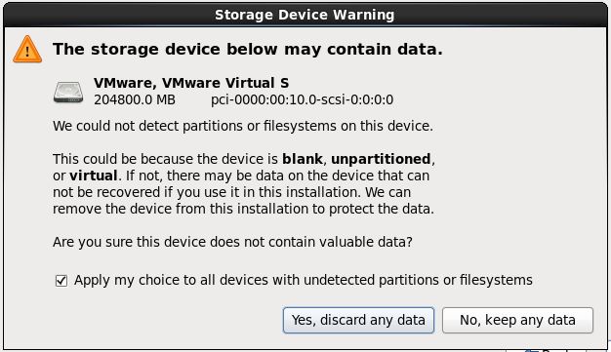Image resolution: width=611 pixels, height=352 pixels.
Task: Choose 'No, keep any data'
Action: 517,320
